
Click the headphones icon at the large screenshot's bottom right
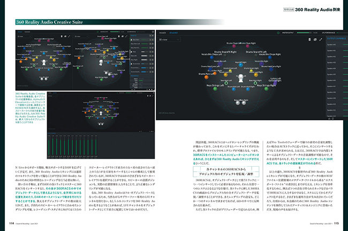coord(329,119)
